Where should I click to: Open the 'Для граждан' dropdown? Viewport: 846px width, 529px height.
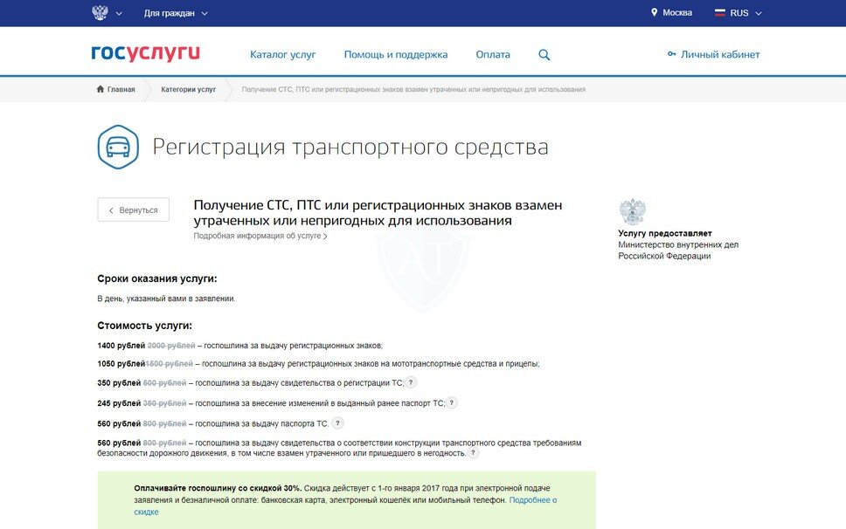coord(176,13)
